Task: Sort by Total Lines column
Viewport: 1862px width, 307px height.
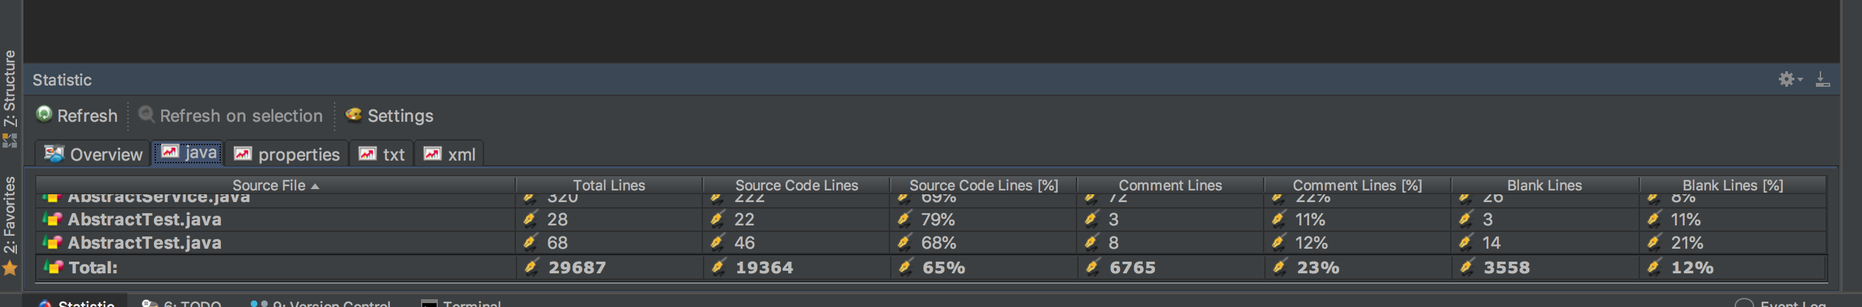Action: pos(609,185)
